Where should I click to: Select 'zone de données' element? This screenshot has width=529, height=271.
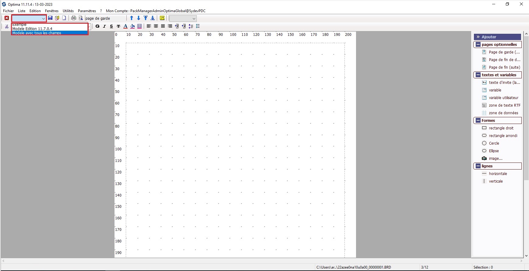(x=500, y=113)
